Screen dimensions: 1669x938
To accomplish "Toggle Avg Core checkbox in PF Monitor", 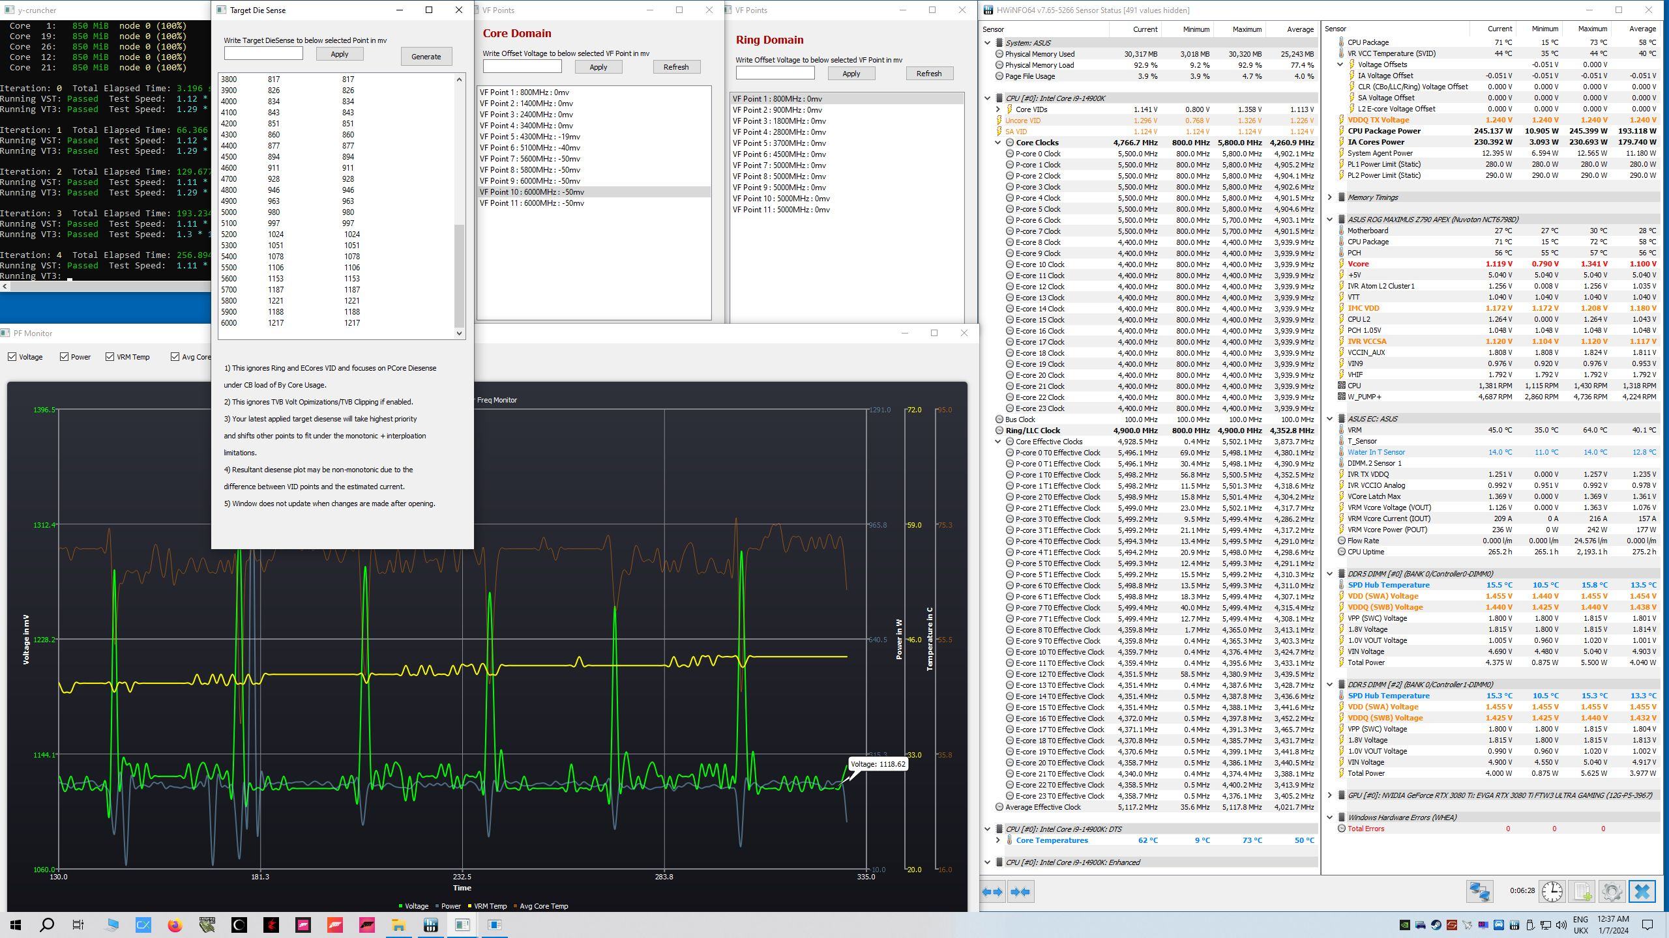I will click(x=175, y=357).
